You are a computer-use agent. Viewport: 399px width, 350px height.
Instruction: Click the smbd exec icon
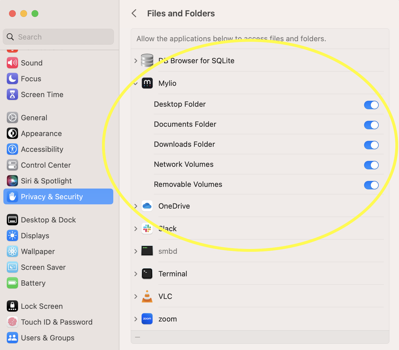(x=147, y=251)
